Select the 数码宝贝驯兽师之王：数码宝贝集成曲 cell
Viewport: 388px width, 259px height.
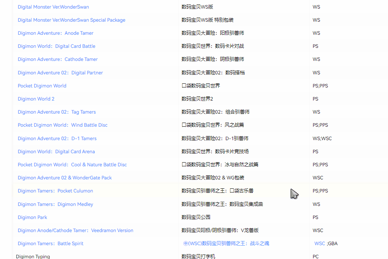pyautogui.click(x=222, y=204)
